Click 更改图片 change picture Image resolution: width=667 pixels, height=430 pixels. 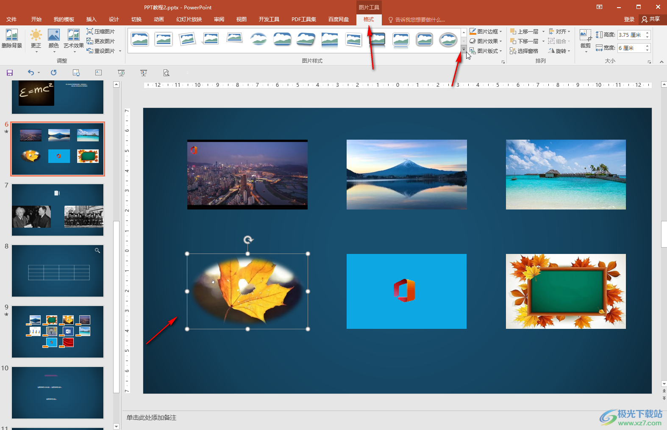pos(101,41)
